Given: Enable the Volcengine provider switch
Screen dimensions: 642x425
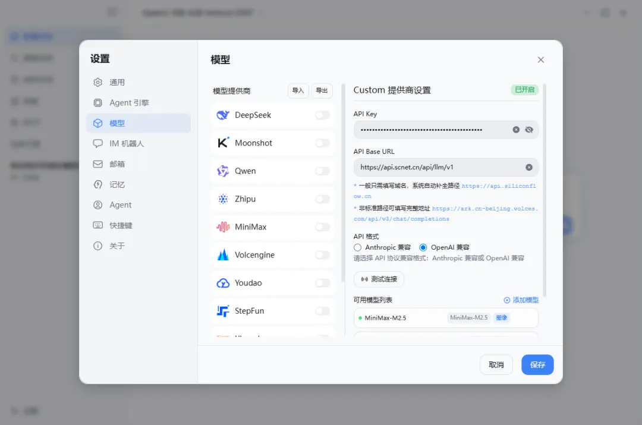Looking at the screenshot, I should pyautogui.click(x=323, y=254).
